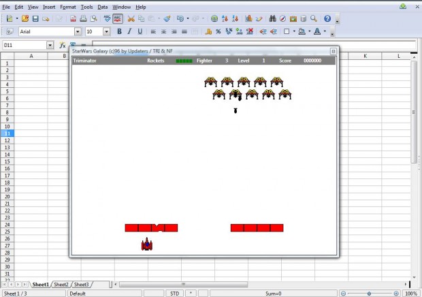Open the Tools menu
This screenshot has height=297, width=422.
click(86, 7)
